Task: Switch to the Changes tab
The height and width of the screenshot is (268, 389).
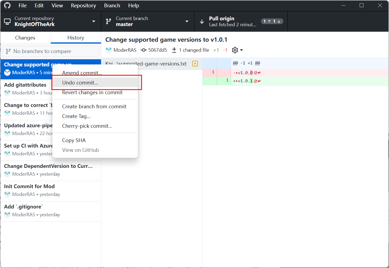Action: [25, 38]
